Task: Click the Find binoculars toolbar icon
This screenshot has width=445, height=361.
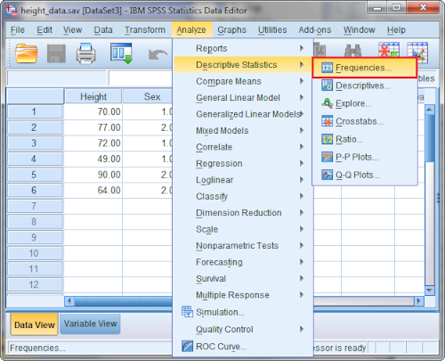Action: coord(352,51)
